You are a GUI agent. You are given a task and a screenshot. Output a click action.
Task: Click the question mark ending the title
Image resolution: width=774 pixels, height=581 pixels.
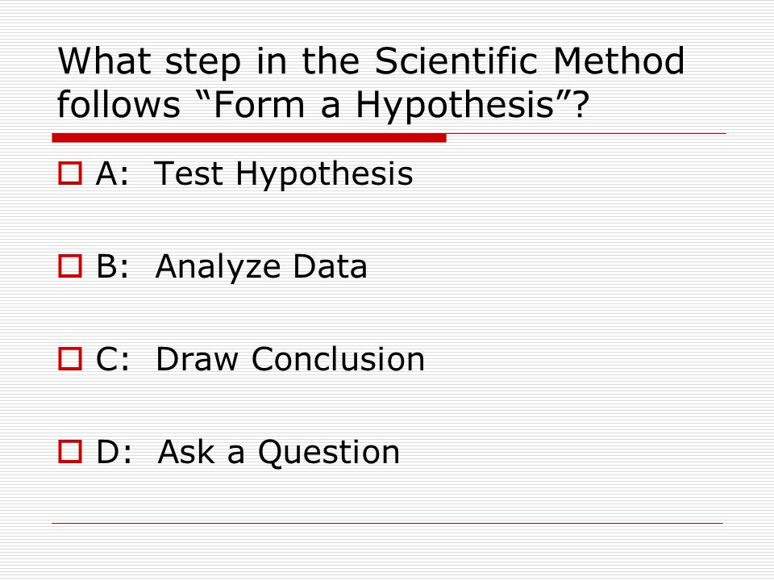click(x=581, y=104)
